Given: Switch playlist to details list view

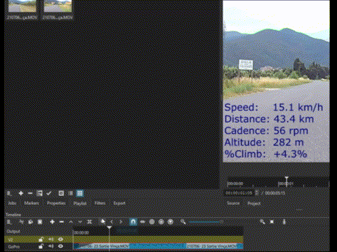Looking at the screenshot, I should [70, 193].
